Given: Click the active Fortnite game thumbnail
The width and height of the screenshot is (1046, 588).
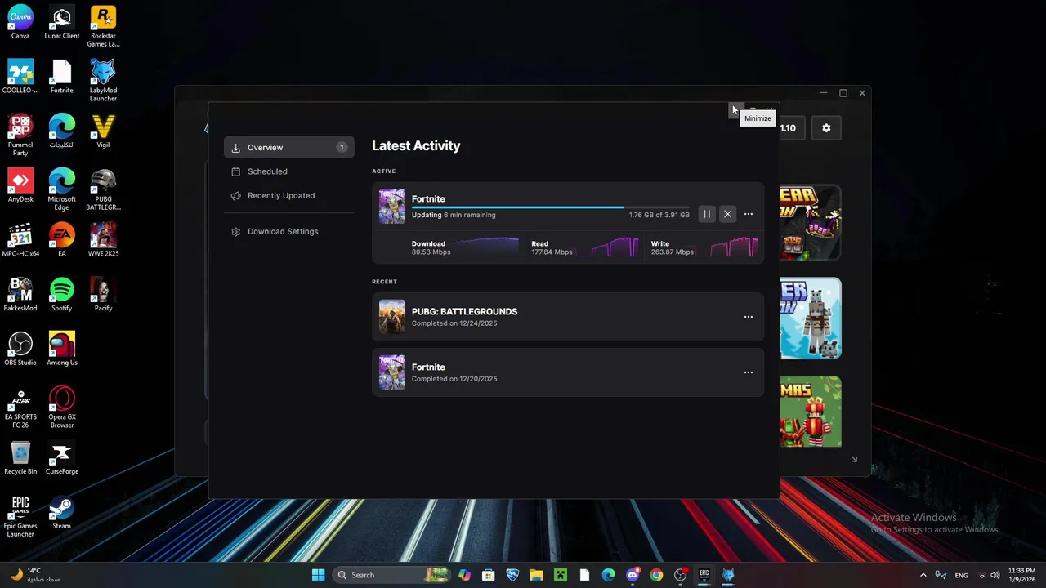Looking at the screenshot, I should (x=392, y=206).
